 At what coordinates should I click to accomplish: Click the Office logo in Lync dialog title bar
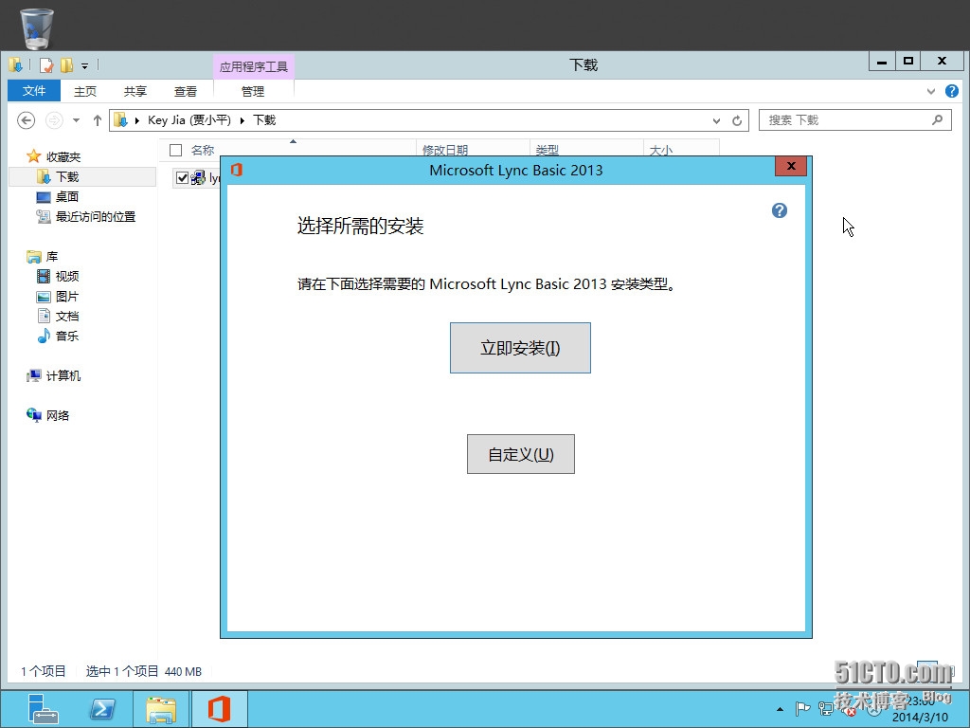coord(236,170)
